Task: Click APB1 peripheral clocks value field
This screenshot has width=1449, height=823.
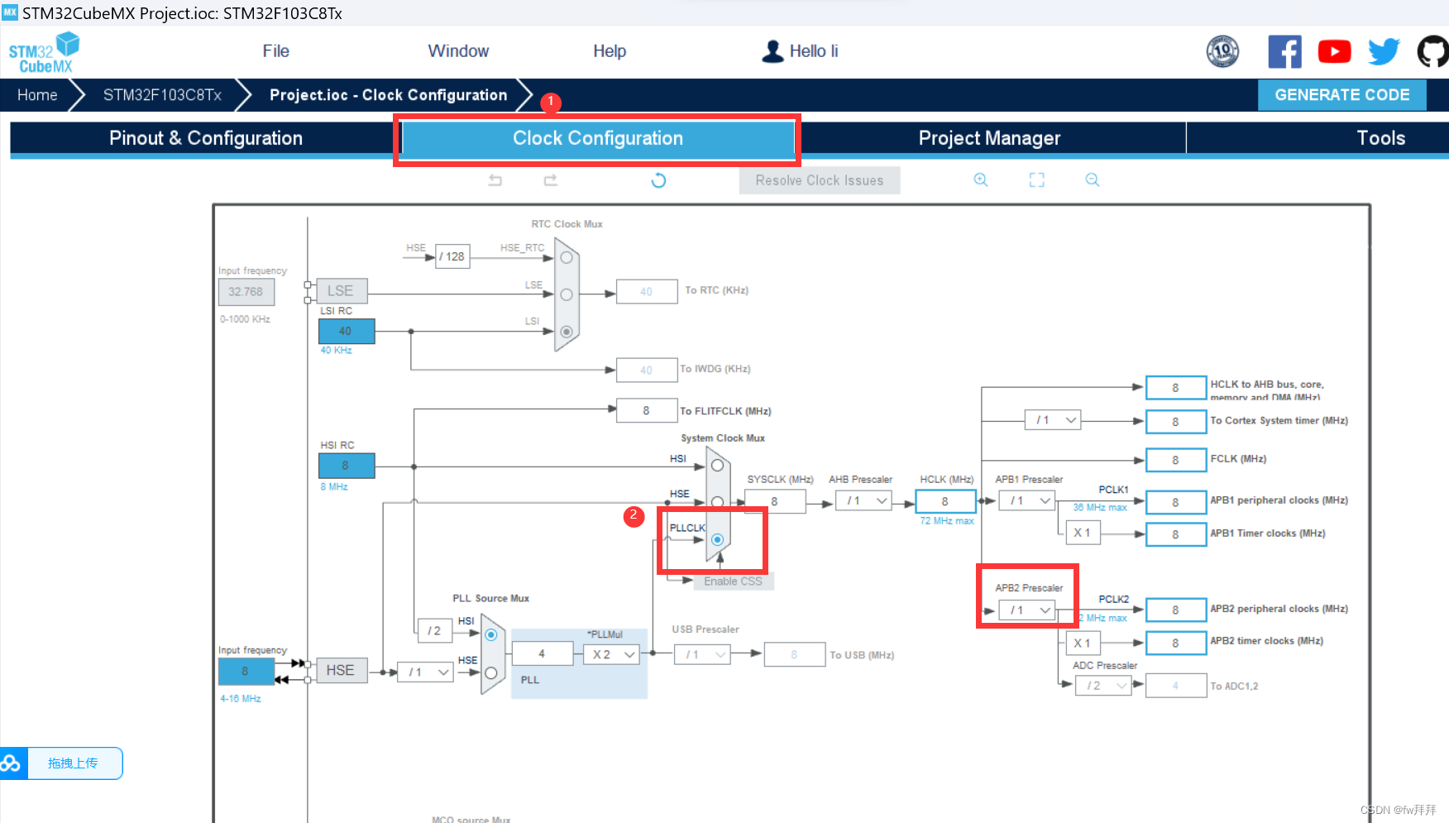Action: [x=1176, y=502]
